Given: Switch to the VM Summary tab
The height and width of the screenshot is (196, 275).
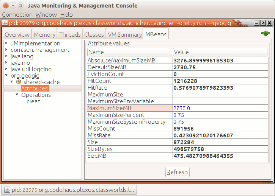Looking at the screenshot, I should point(125,34).
